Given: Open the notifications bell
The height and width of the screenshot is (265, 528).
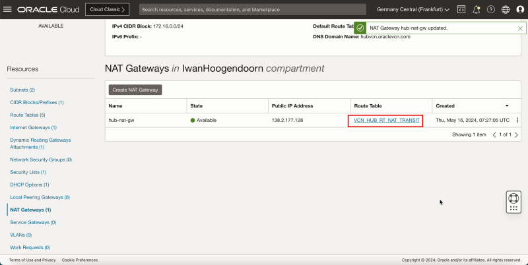Looking at the screenshot, I should 476,10.
